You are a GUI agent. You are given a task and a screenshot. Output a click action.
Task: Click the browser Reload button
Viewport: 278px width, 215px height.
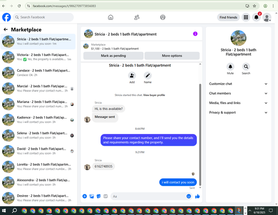click(x=19, y=6)
